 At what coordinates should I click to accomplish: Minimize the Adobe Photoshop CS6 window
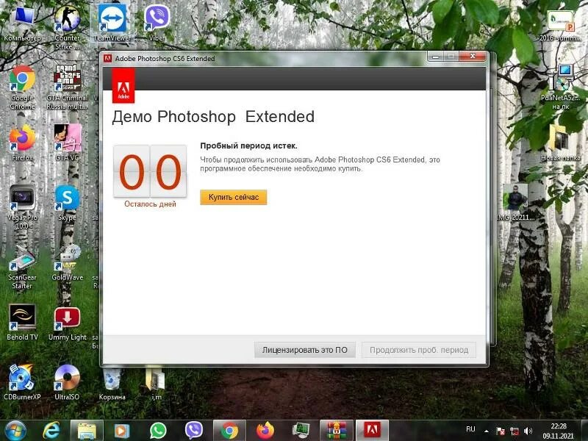(435, 57)
